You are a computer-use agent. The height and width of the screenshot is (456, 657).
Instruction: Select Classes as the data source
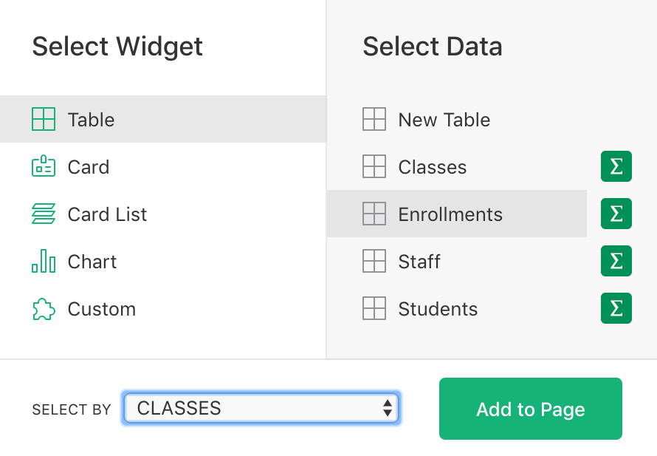(x=432, y=166)
